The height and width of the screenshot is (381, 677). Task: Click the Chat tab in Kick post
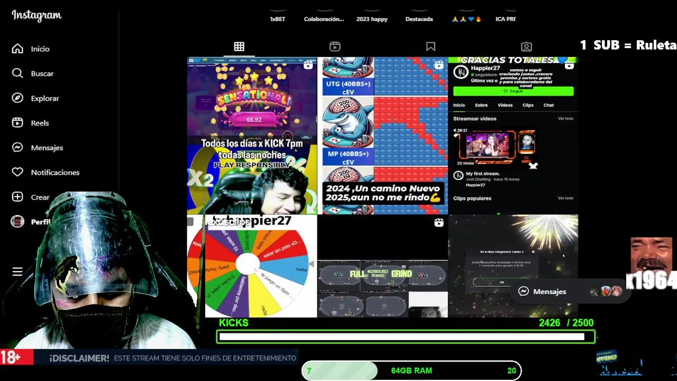click(548, 105)
